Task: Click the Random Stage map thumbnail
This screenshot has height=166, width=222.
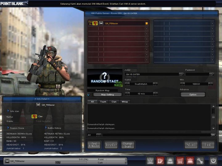Action: point(105,78)
